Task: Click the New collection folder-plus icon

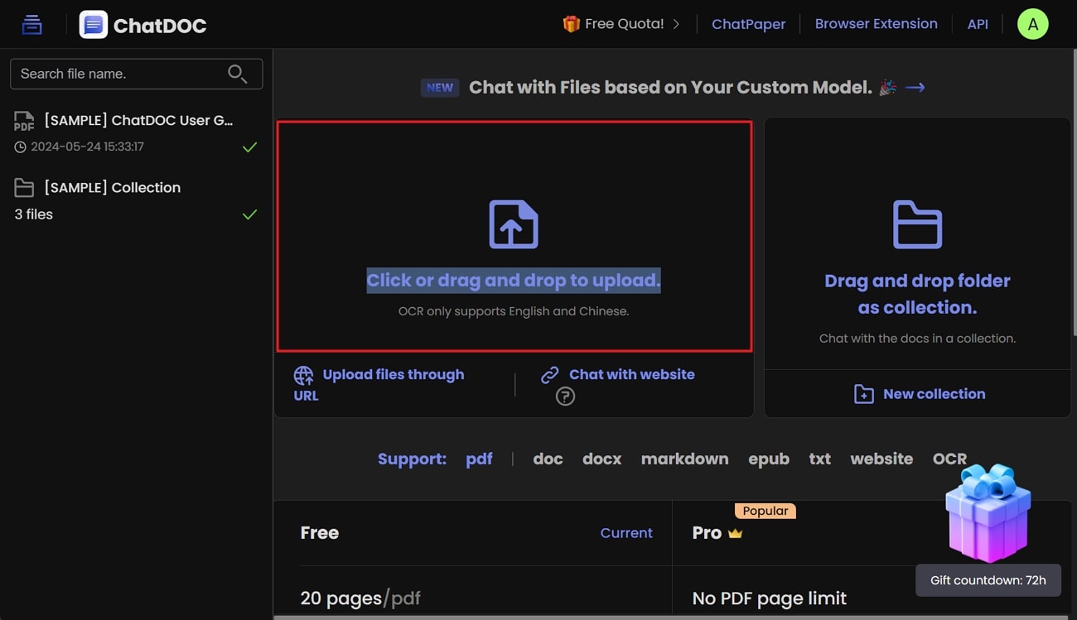Action: click(863, 394)
